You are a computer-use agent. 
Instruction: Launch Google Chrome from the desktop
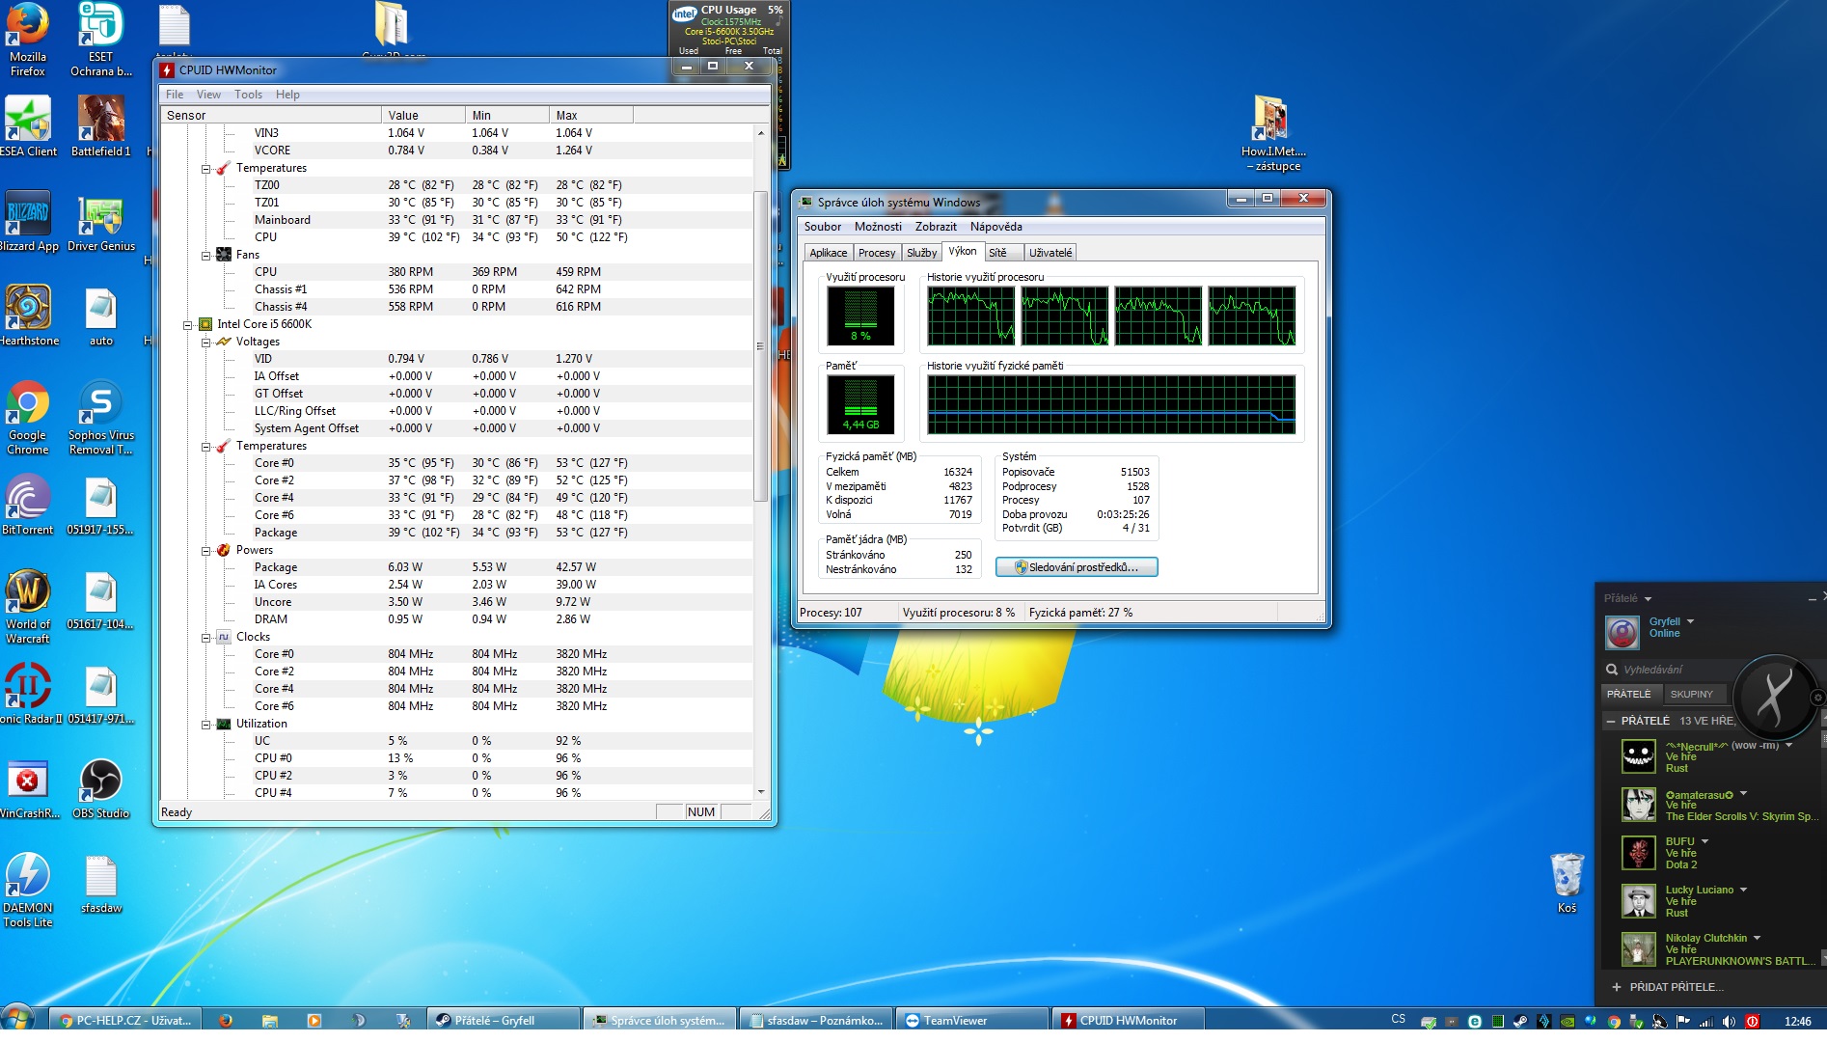point(28,405)
